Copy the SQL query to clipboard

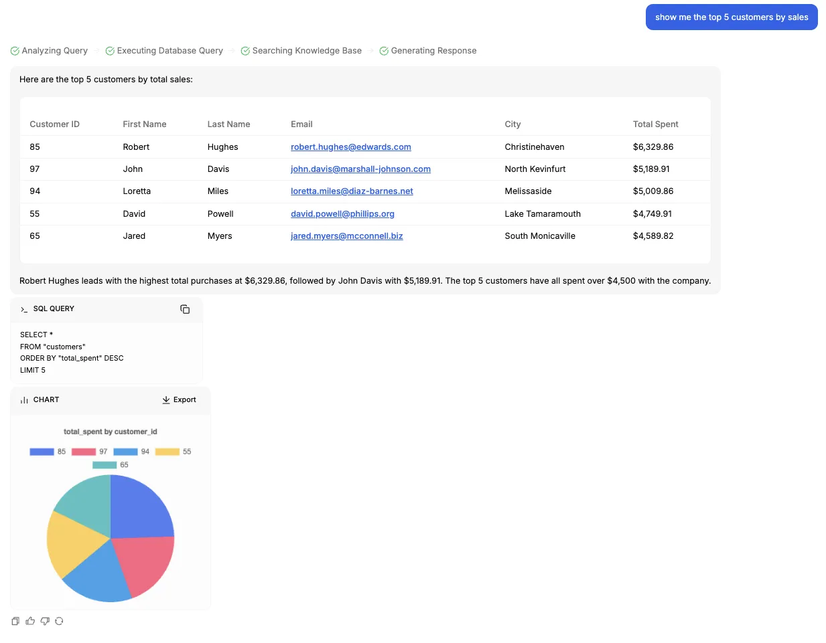click(185, 309)
